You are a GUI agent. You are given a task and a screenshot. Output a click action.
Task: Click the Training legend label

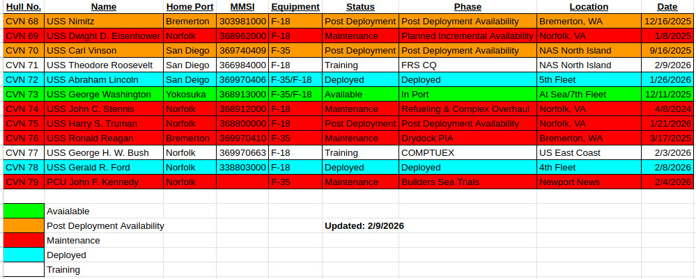click(63, 270)
